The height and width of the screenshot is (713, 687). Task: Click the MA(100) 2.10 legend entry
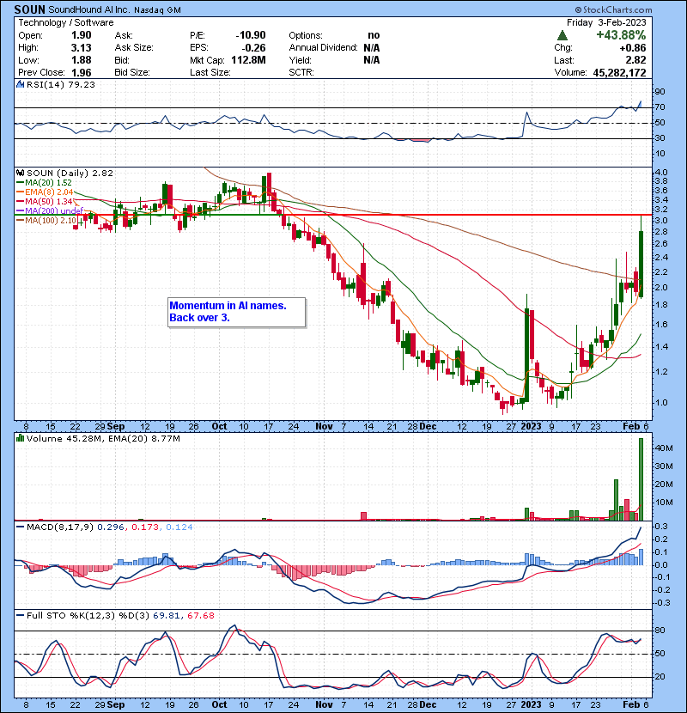point(51,221)
